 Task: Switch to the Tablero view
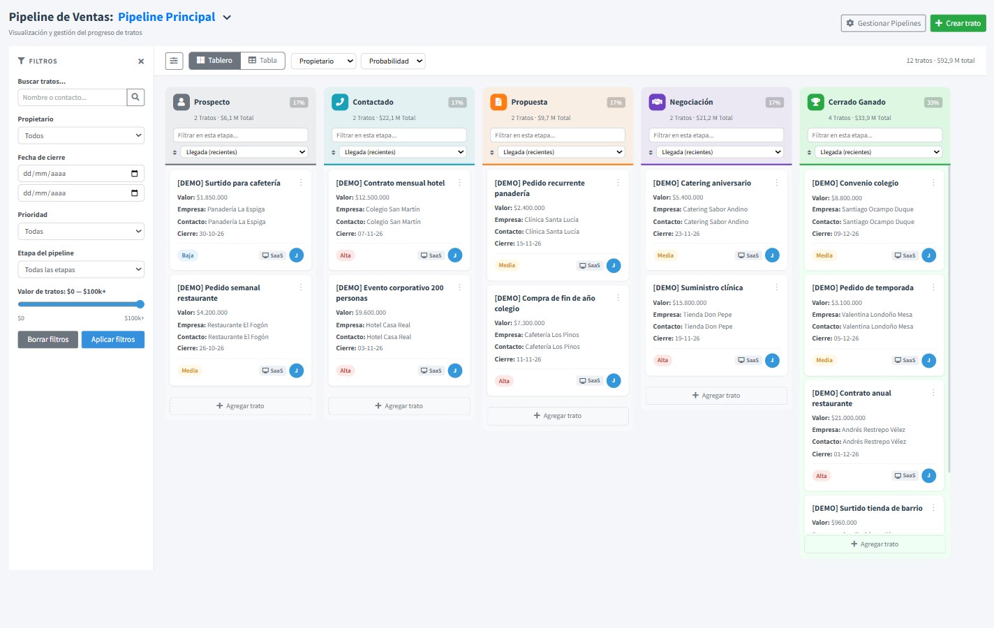coord(214,61)
